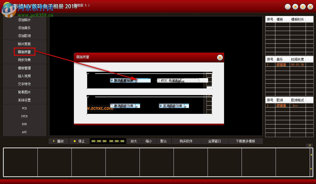
Task: Choose VCD output format
Action: click(24, 108)
